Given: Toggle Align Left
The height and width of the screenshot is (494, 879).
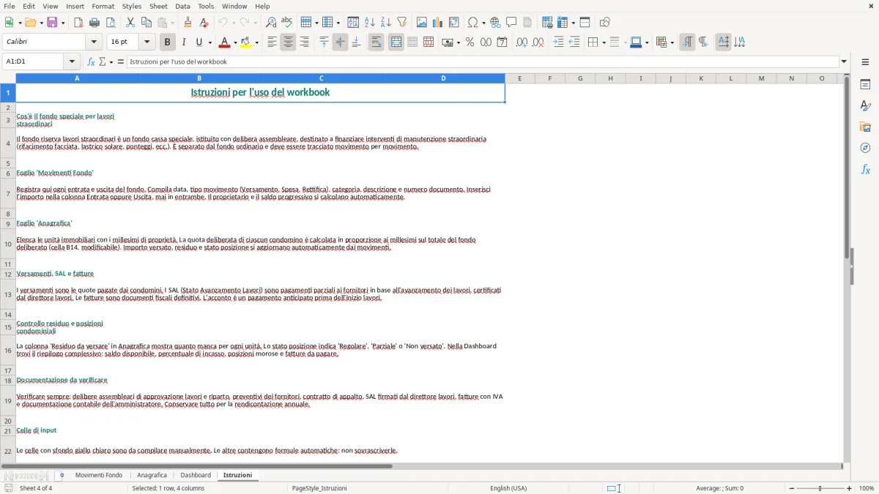Looking at the screenshot, I should pos(272,42).
